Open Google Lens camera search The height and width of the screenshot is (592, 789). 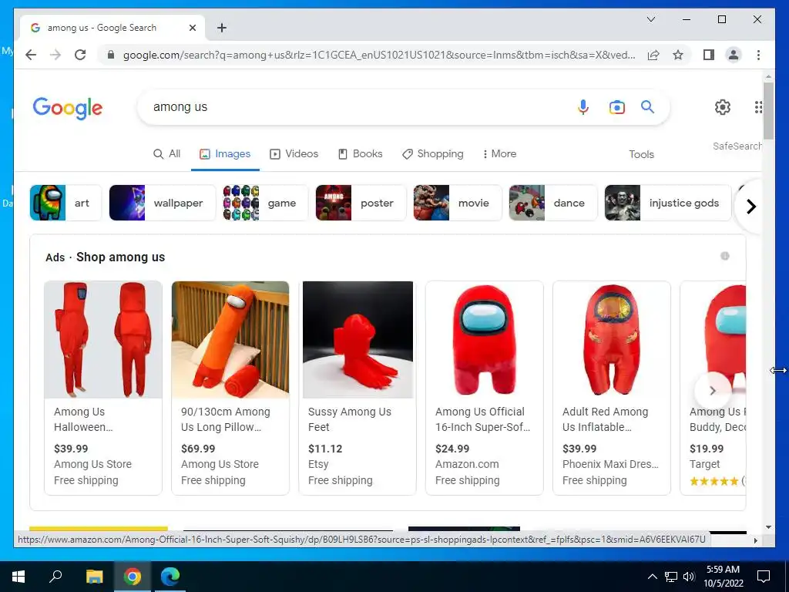pos(616,106)
